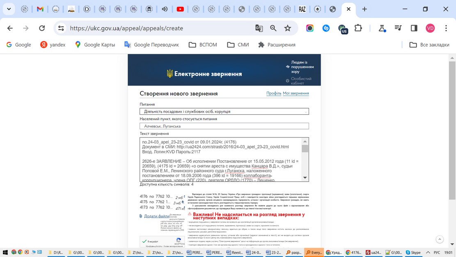Open the Shazam extension icon

click(x=326, y=28)
